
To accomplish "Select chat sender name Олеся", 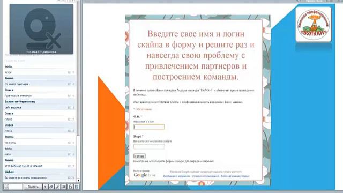I will tap(9, 125).
